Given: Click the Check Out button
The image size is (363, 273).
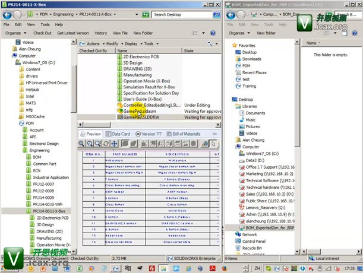Looking at the screenshot, I should pos(41,33).
